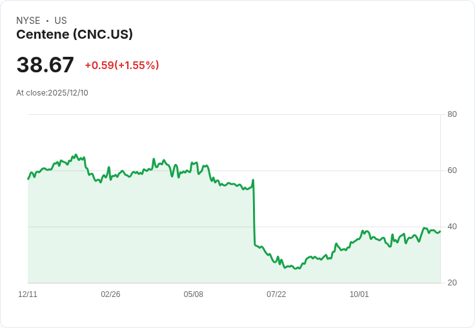This screenshot has width=475, height=328.
Task: Click the 38.67 current price
Action: [45, 65]
